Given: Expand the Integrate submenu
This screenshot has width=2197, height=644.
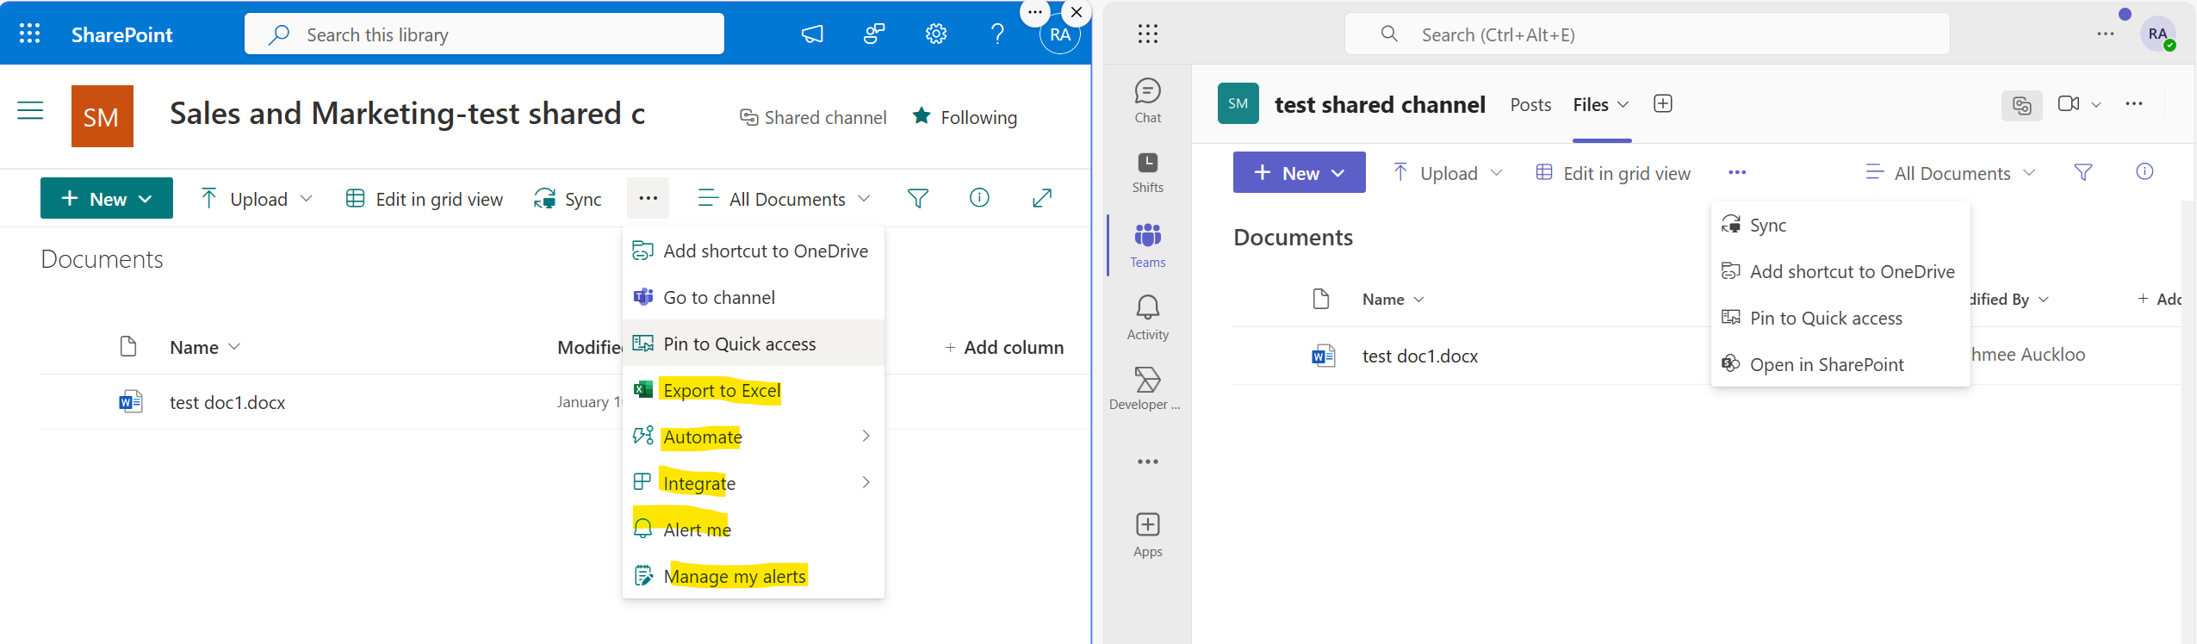Looking at the screenshot, I should point(754,483).
